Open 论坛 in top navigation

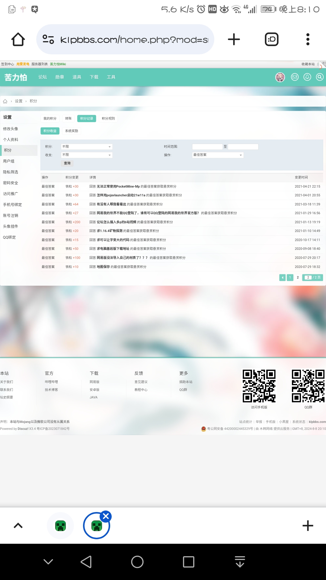43,77
